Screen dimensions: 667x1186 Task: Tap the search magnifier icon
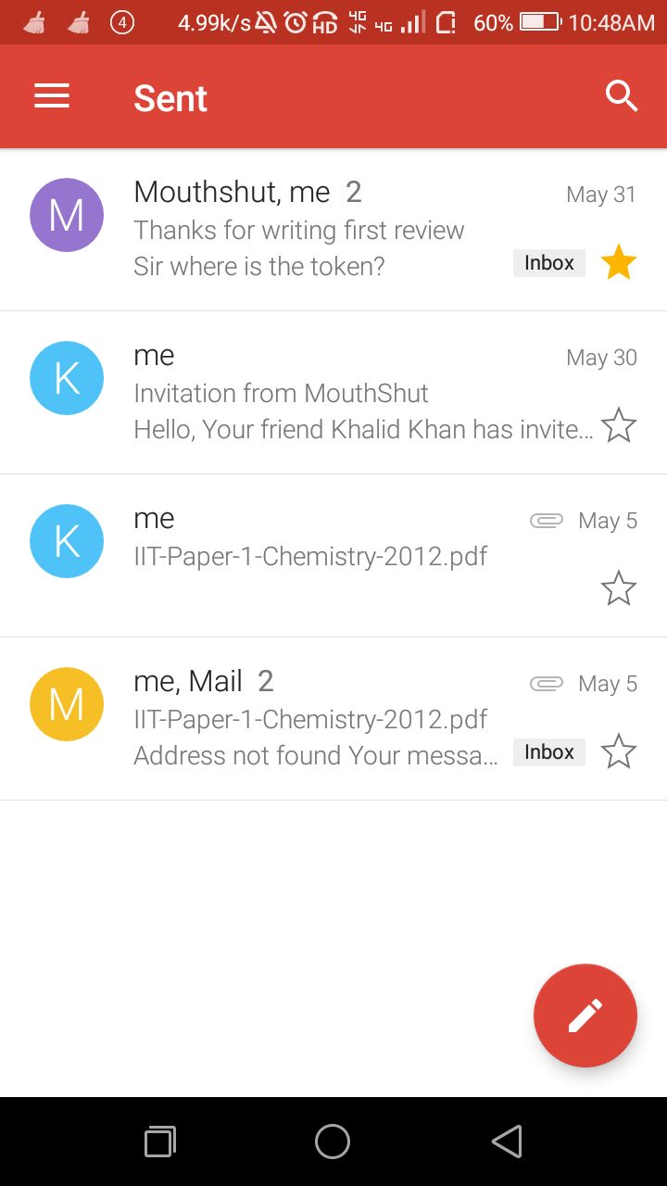point(621,96)
